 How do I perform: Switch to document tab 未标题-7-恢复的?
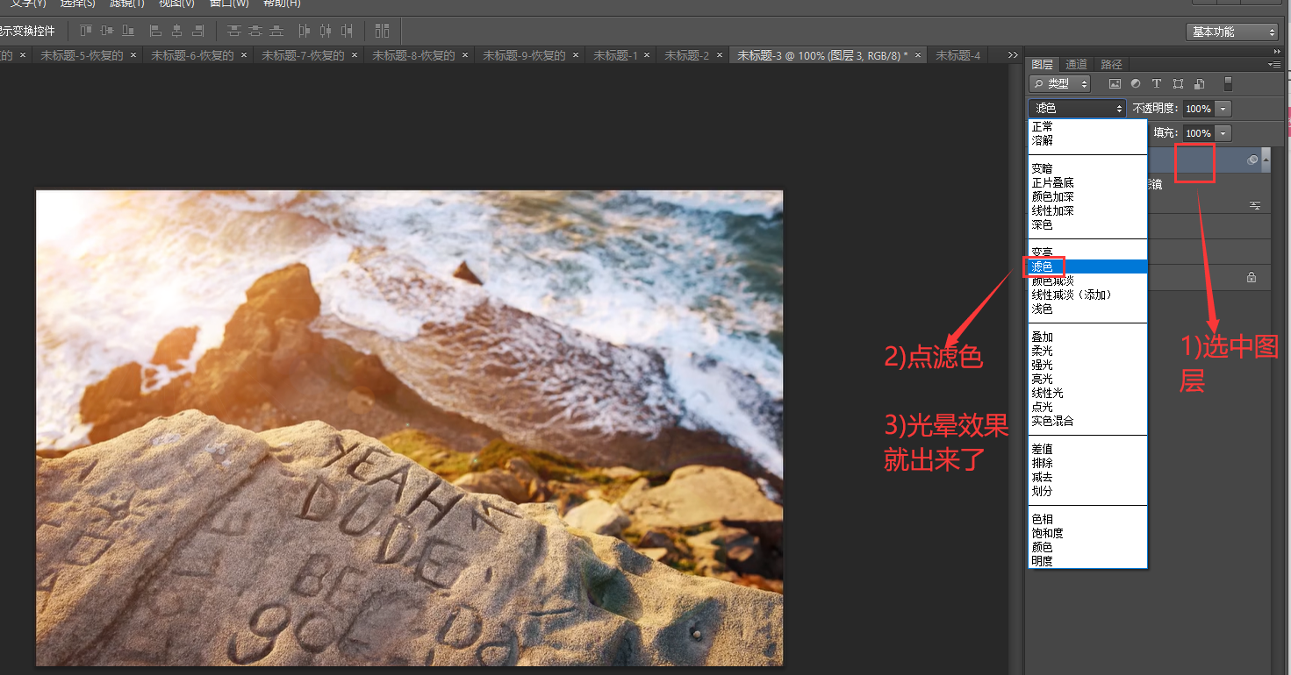(x=309, y=55)
